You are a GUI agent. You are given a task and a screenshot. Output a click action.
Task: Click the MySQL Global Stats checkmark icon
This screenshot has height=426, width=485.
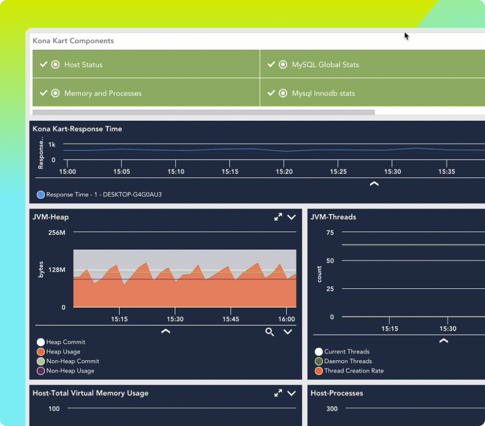pyautogui.click(x=271, y=64)
